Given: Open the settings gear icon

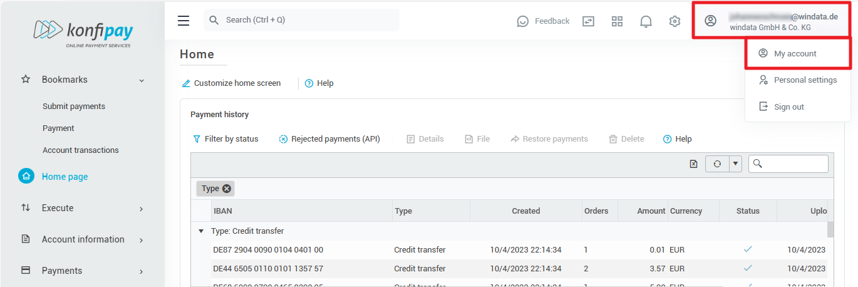Looking at the screenshot, I should (675, 21).
